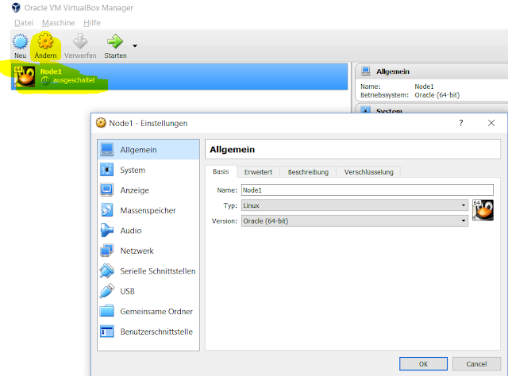
Task: Open the Serielle Schnittstellen settings category
Action: coord(148,270)
